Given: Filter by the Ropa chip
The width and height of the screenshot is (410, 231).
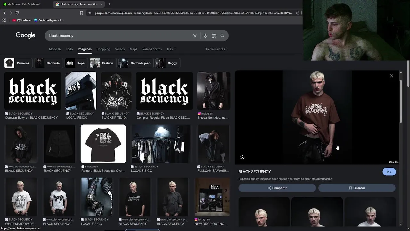Looking at the screenshot, I should [76, 63].
